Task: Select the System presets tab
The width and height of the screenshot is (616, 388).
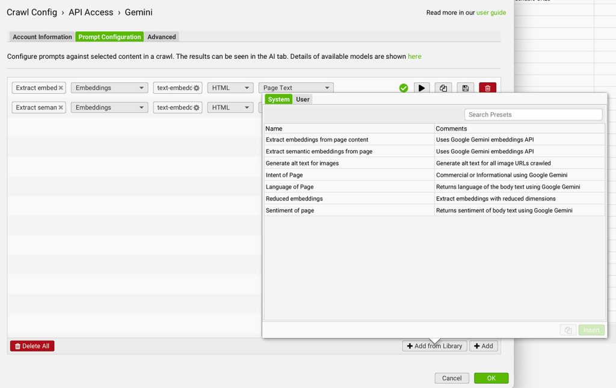Action: pyautogui.click(x=279, y=99)
